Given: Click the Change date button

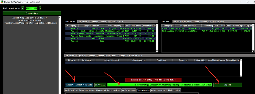Looking at the screenshot, I should [32, 13].
